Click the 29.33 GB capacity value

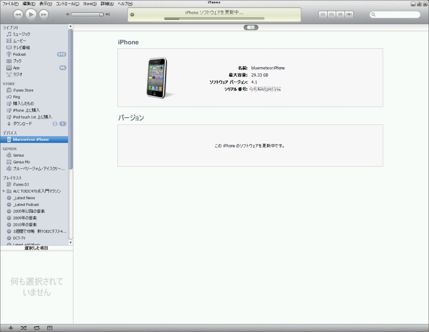pos(260,75)
